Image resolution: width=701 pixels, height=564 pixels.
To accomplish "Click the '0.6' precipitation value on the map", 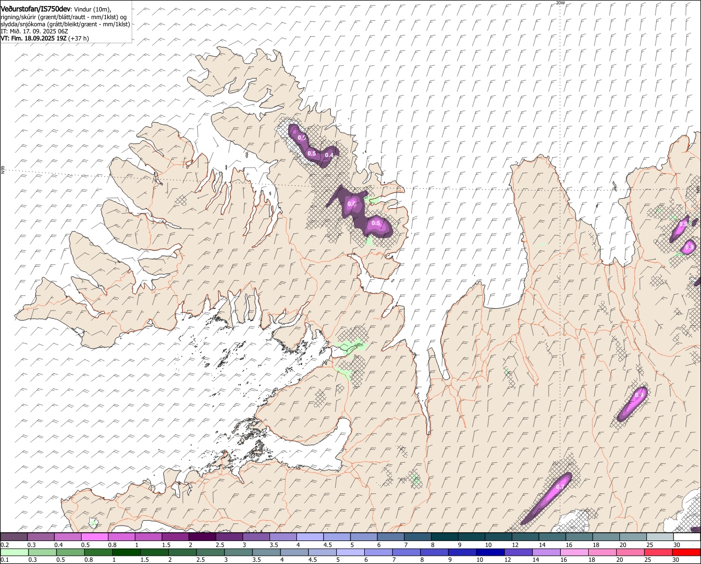I will click(x=352, y=204).
